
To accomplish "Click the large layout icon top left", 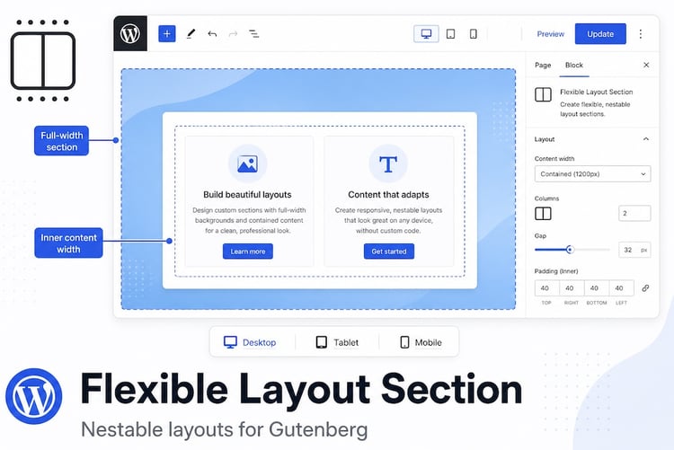I will click(42, 60).
